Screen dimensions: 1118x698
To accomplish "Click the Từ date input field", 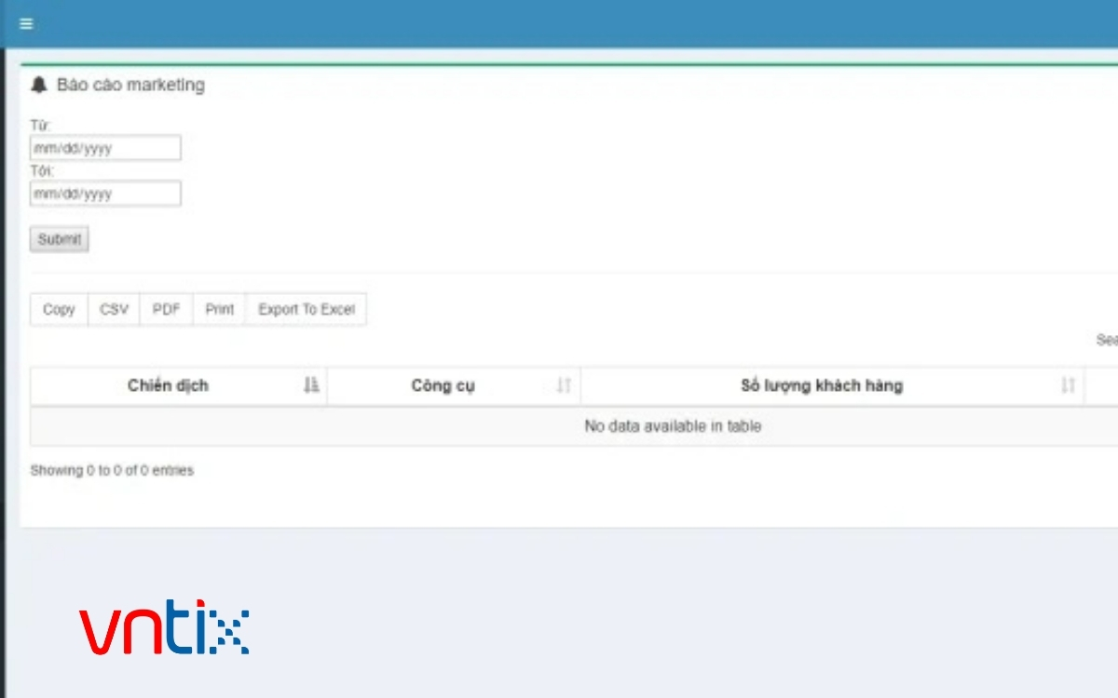I will (105, 148).
